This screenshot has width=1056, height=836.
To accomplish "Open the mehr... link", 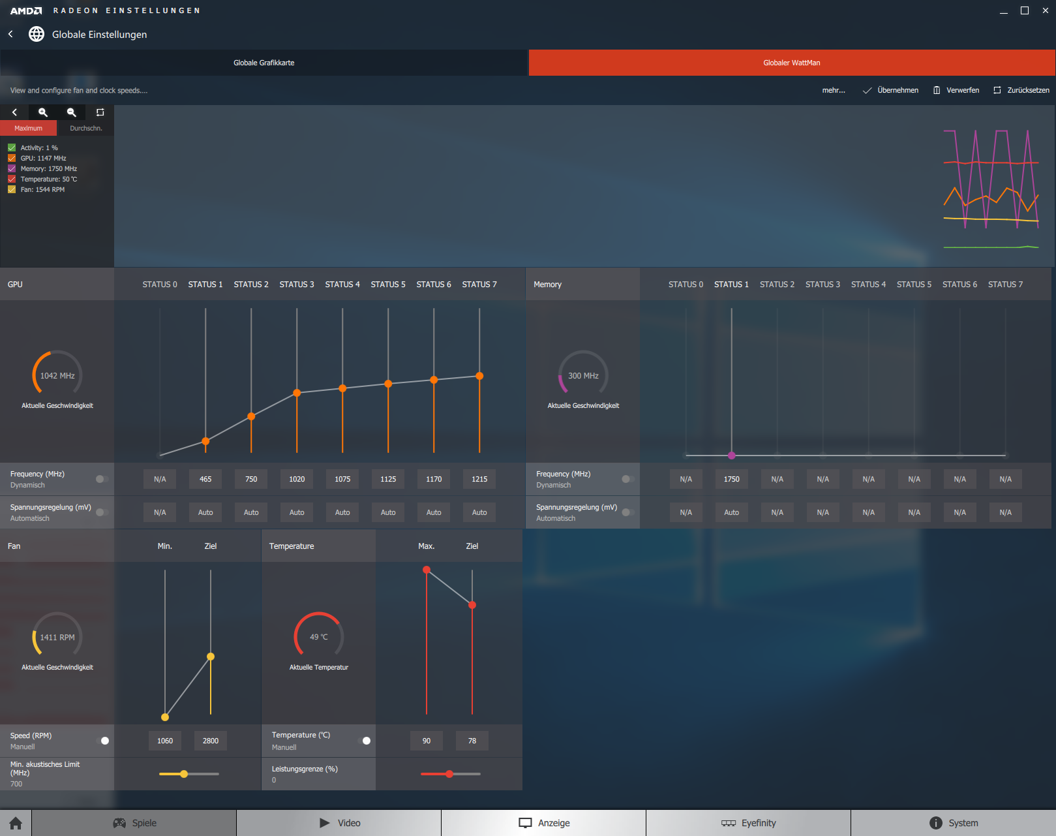I will [x=834, y=90].
